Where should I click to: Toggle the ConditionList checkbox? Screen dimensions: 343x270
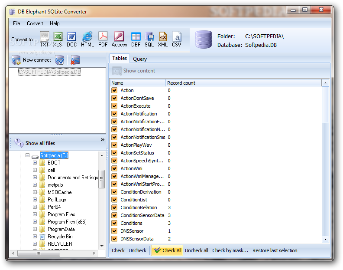coord(114,200)
